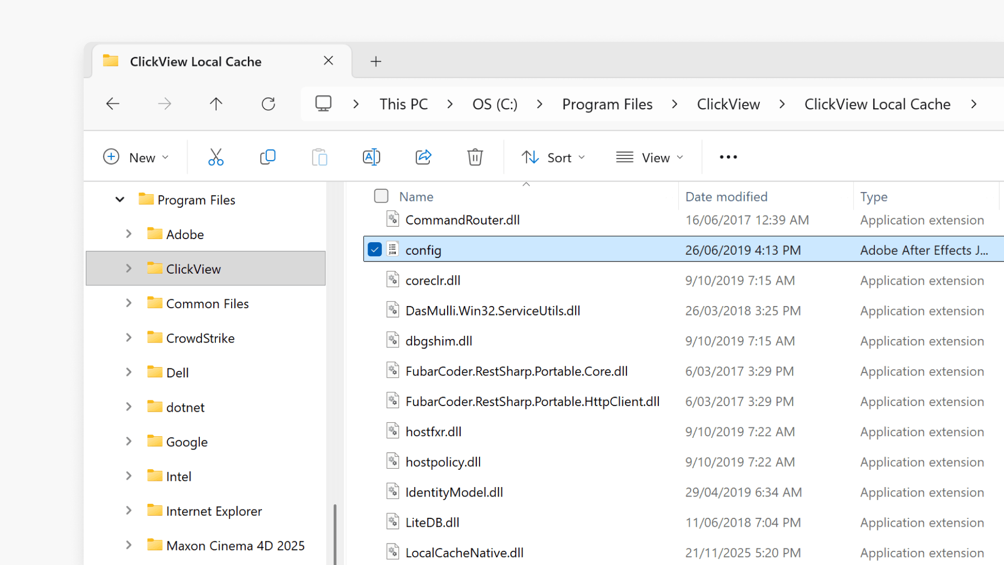This screenshot has width=1004, height=565.
Task: Expand the Adobe folder in the sidebar
Action: coord(129,234)
